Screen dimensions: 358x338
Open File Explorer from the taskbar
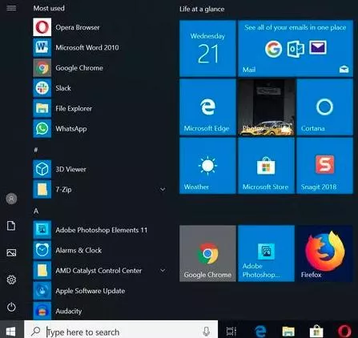point(288,332)
